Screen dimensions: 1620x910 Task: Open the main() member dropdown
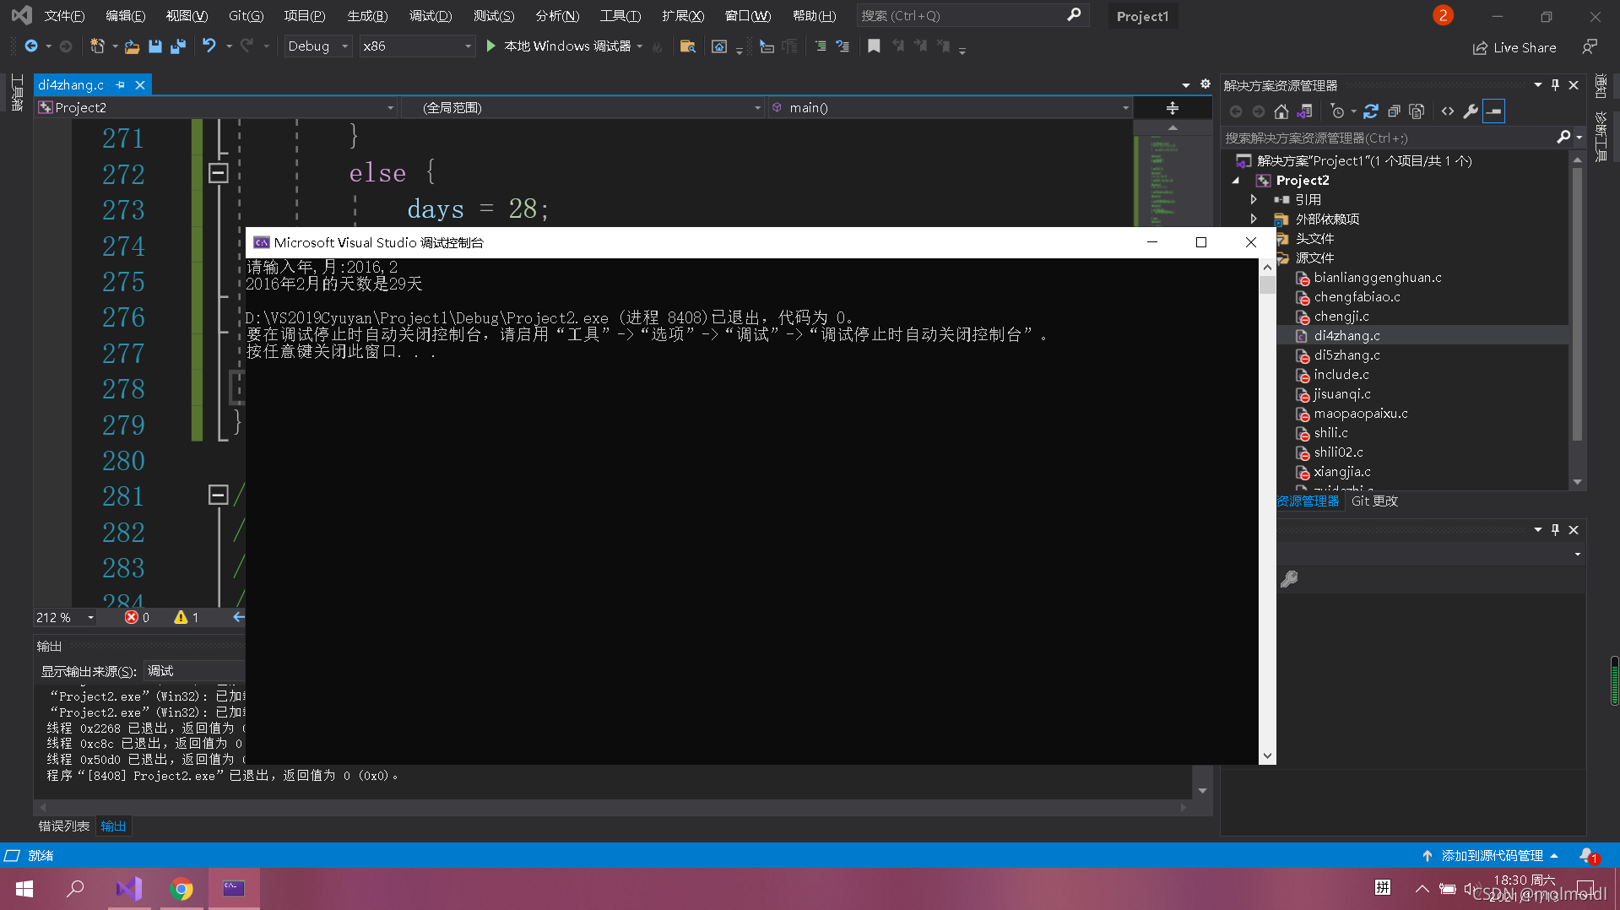(x=949, y=108)
